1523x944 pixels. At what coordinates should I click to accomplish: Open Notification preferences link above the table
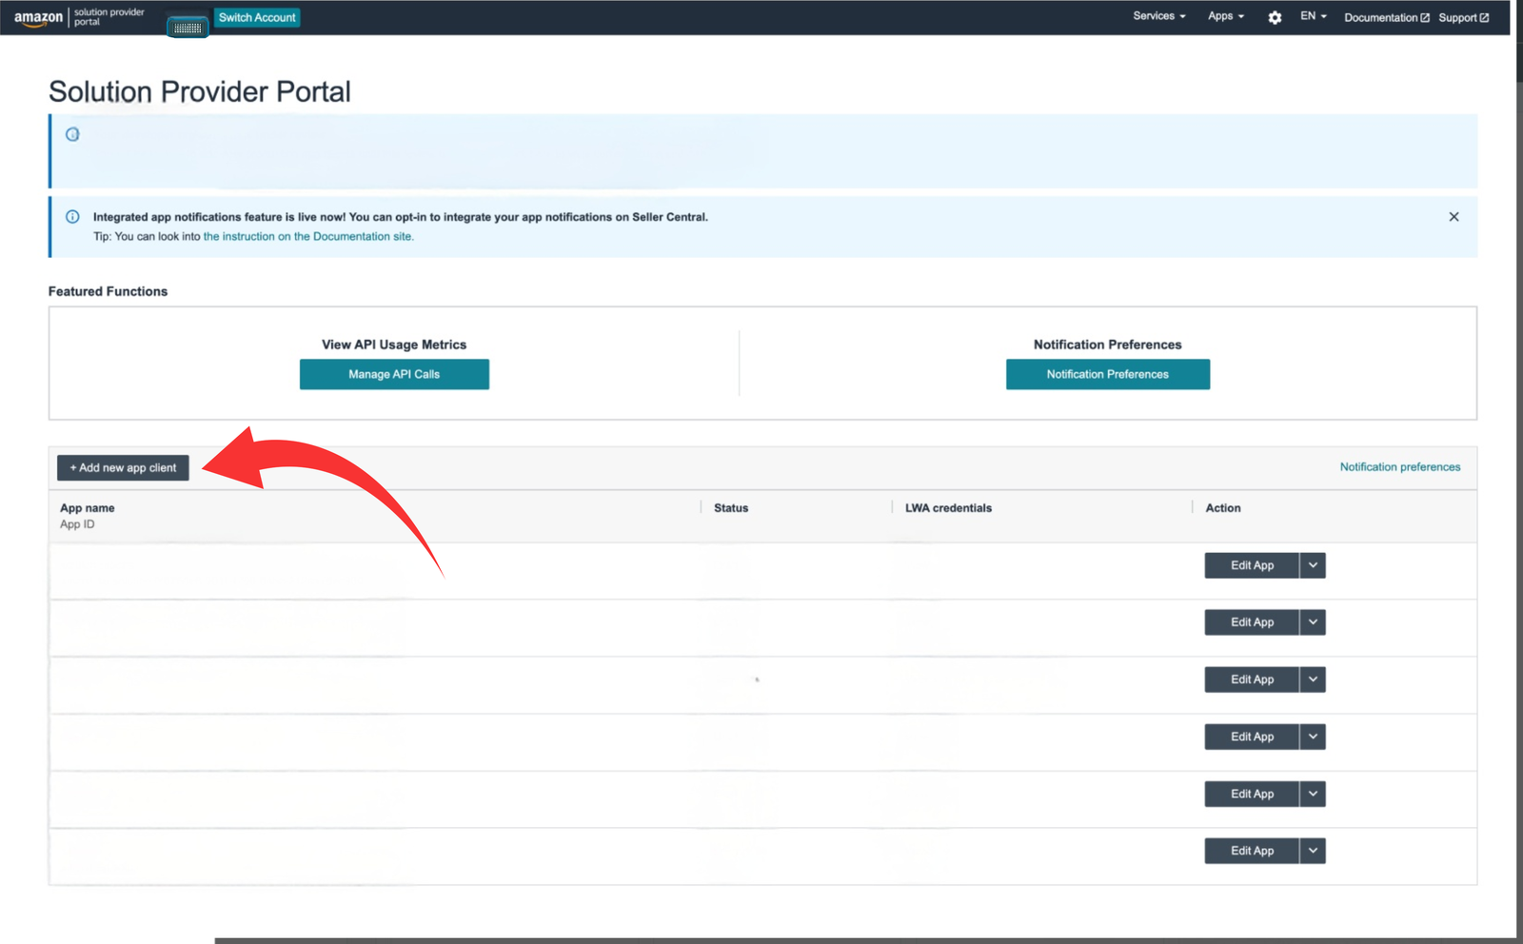1400,467
